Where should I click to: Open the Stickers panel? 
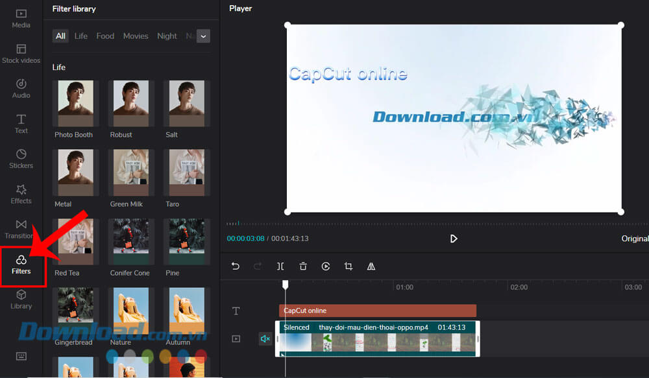point(21,158)
